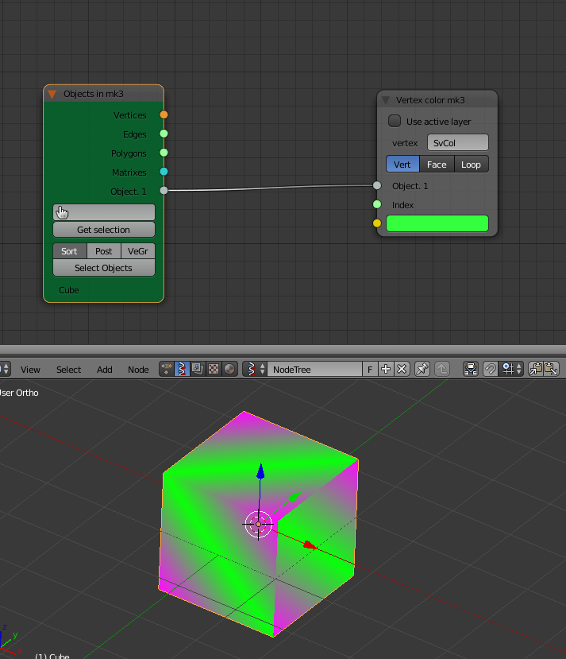The image size is (566, 659).
Task: Edit the SvCol vertex layer field
Action: click(x=458, y=142)
